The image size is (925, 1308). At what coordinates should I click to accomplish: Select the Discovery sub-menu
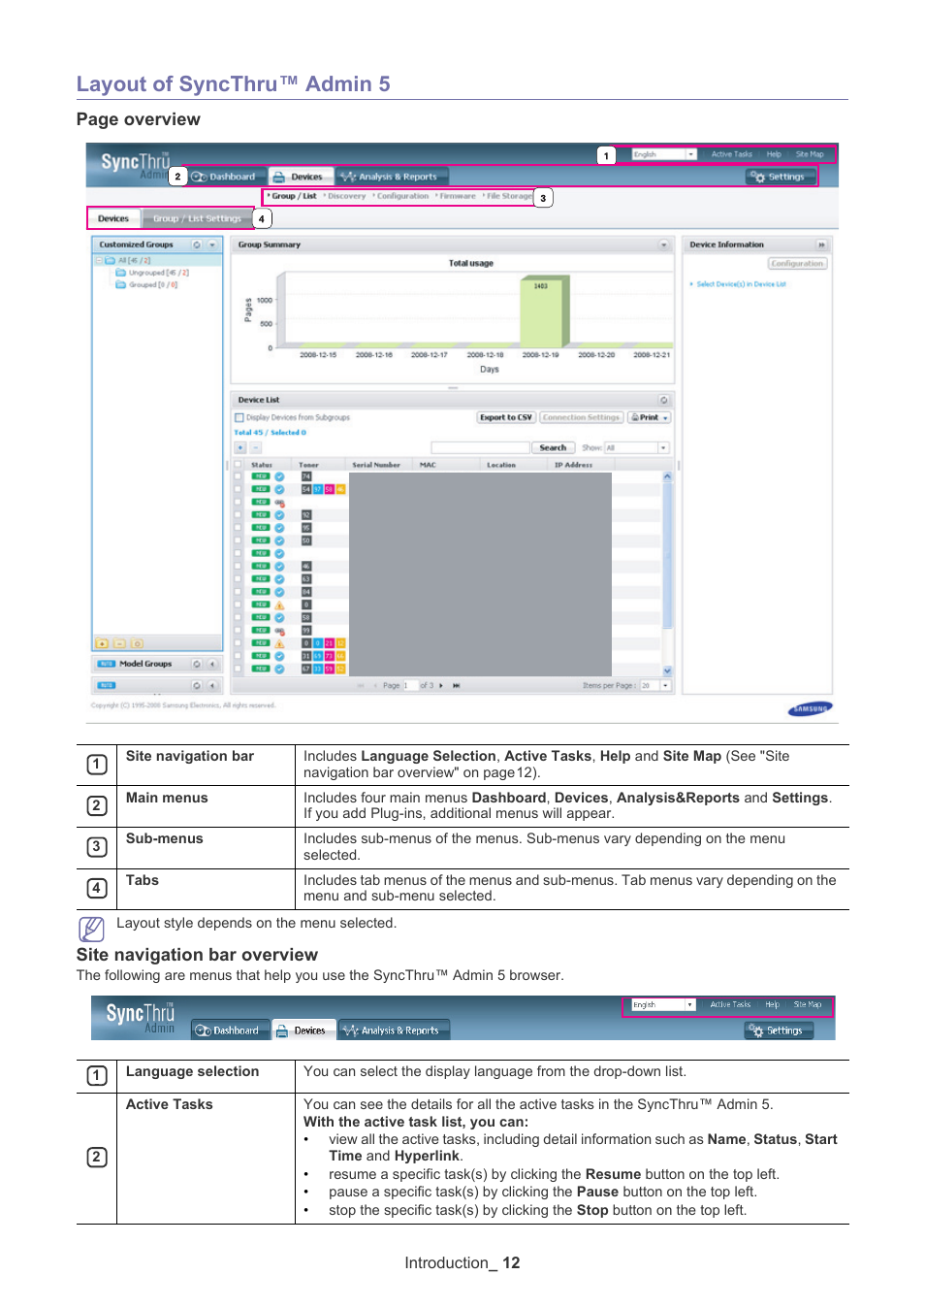point(345,196)
